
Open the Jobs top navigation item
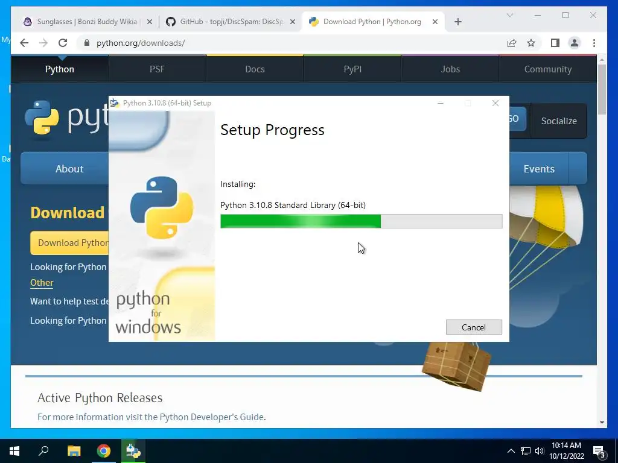(x=450, y=69)
